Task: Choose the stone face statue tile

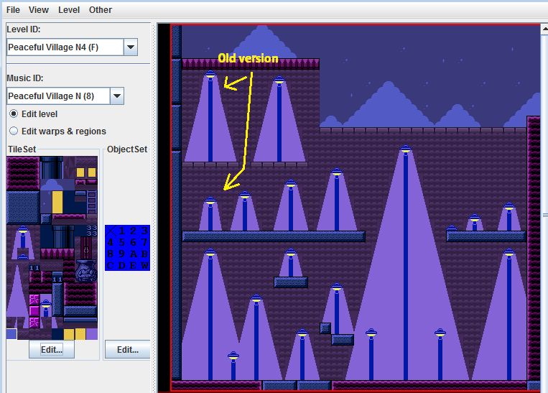Action: [x=85, y=271]
